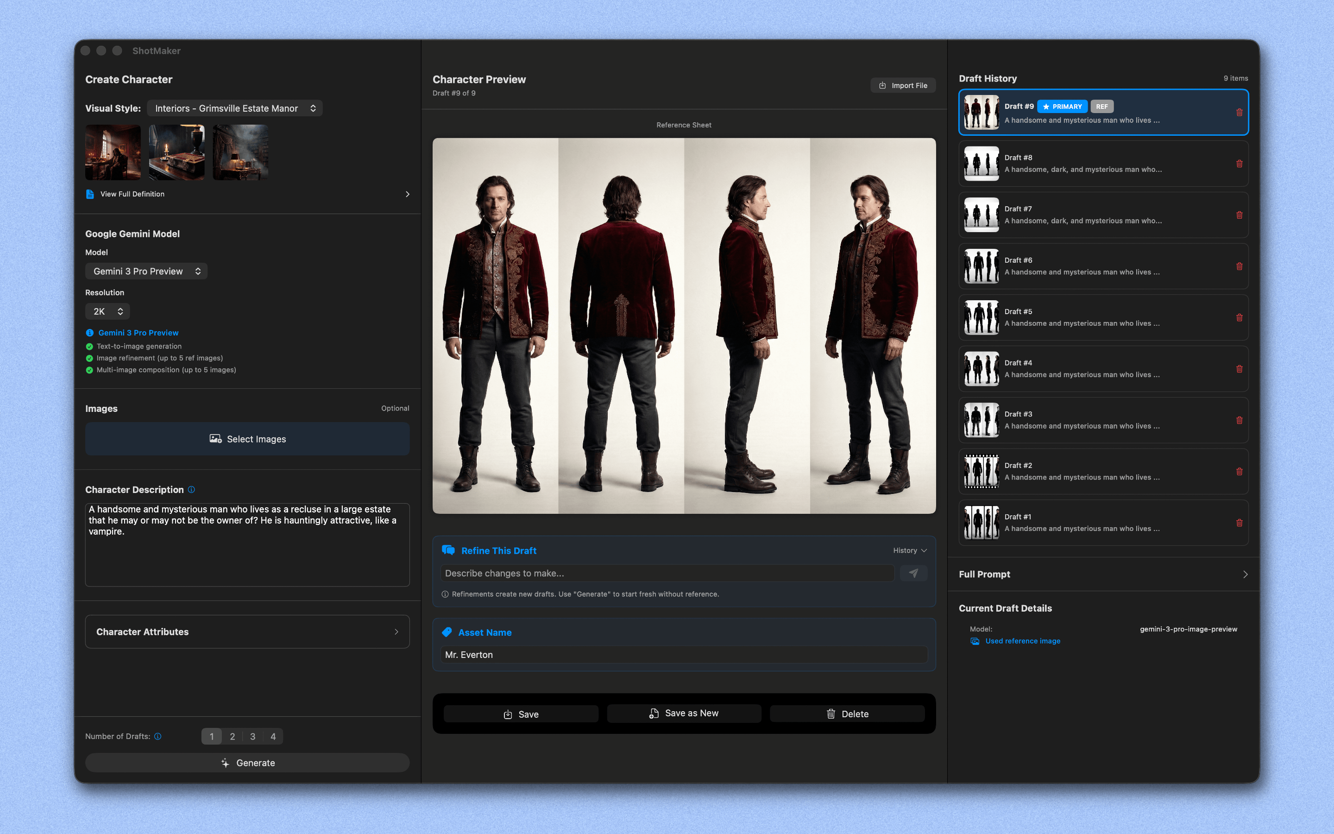Click the trash icon on Draft #2
Screen dimensions: 1334x834
[1240, 472]
